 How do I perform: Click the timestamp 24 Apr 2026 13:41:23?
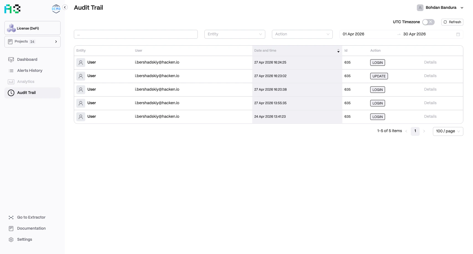coord(270,117)
